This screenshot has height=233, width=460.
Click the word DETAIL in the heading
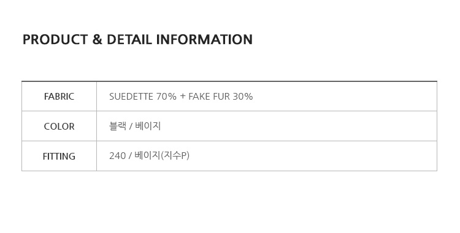pyautogui.click(x=129, y=40)
